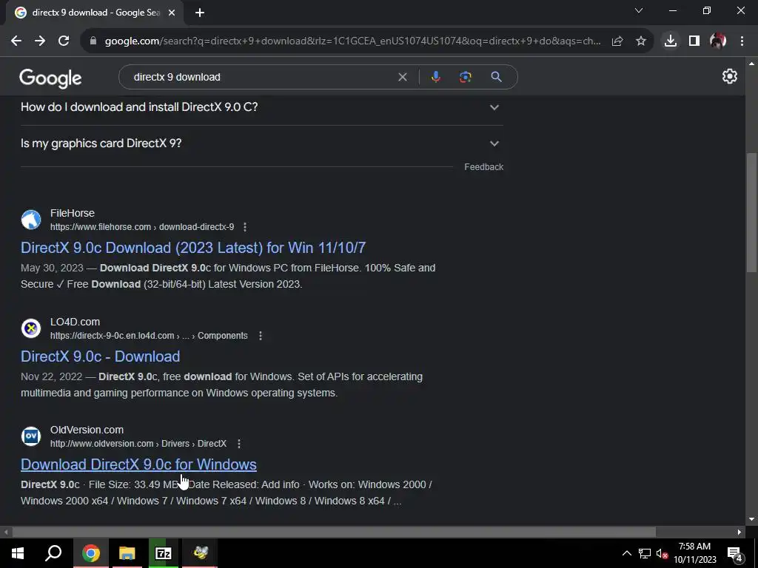This screenshot has width=758, height=568.
Task: Click the 'OldVersion.com' site name text
Action: 87,430
